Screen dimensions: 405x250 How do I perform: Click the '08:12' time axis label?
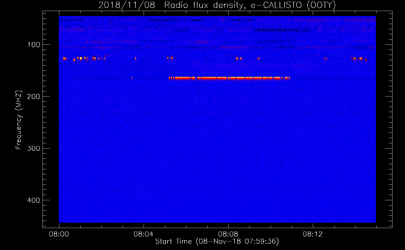pyautogui.click(x=313, y=234)
